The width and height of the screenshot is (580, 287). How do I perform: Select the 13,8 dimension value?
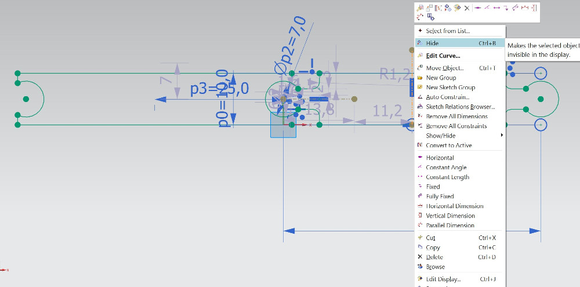pos(319,109)
